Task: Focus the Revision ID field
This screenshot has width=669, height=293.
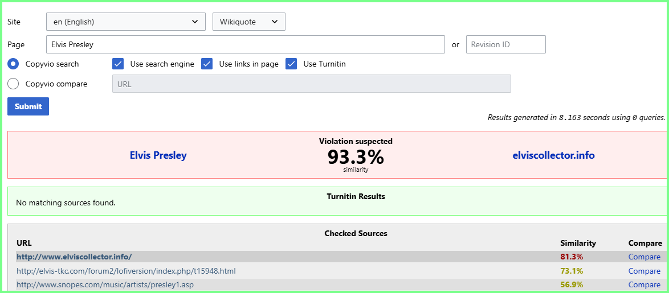Action: 505,44
